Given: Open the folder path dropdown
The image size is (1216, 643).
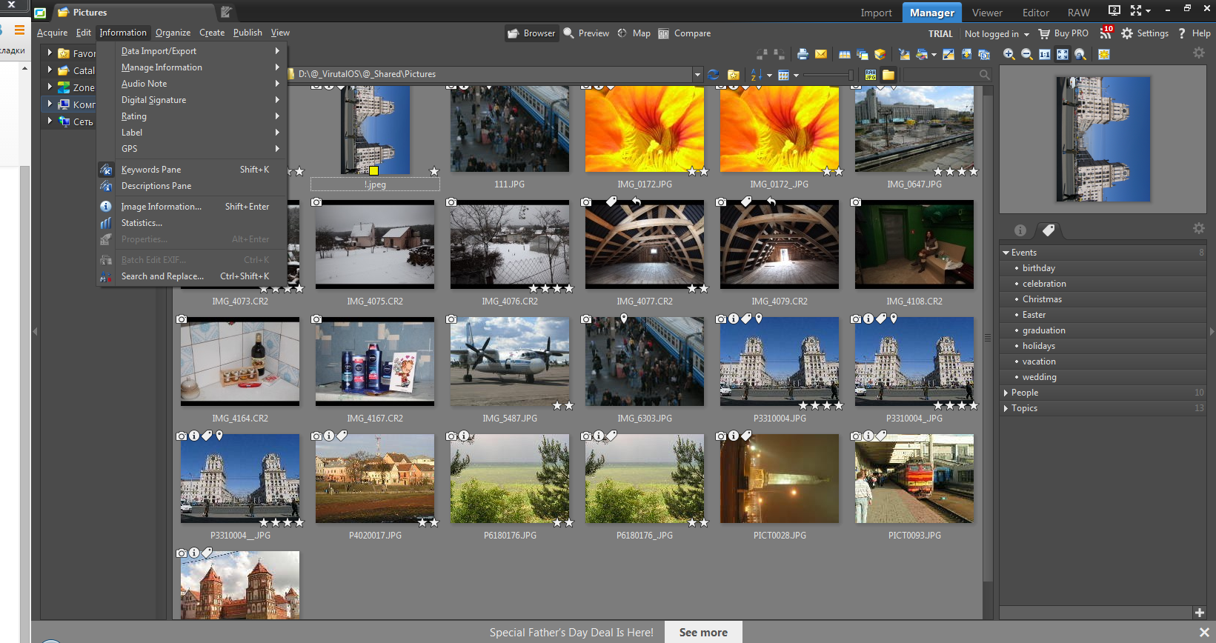Looking at the screenshot, I should click(697, 74).
